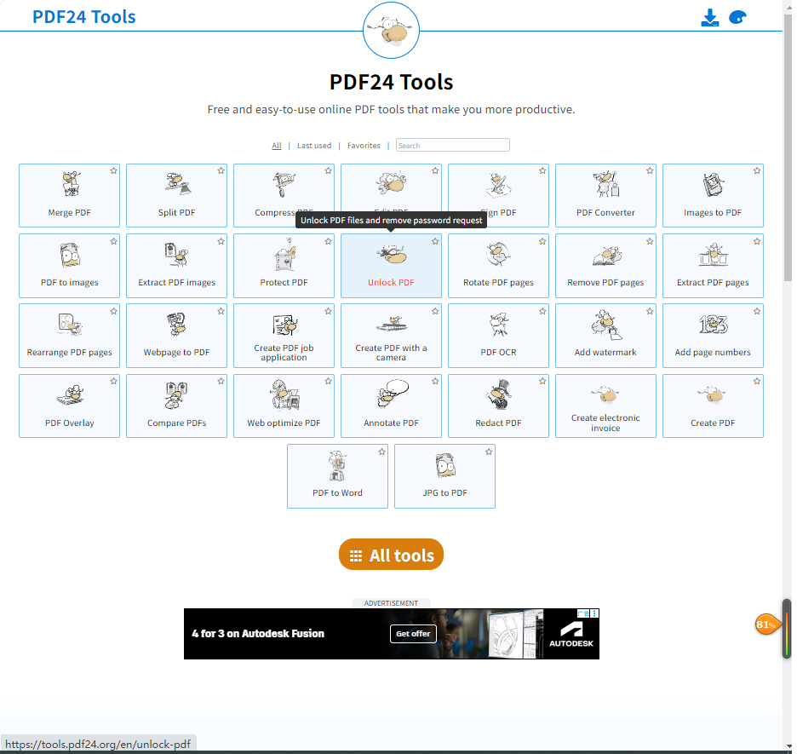Toggle favorite star on JPG to PDF
Screen dimensions: 797x754
(489, 452)
